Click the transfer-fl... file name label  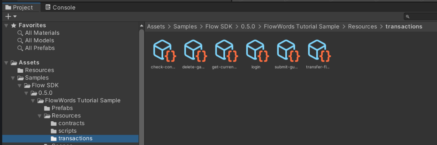[318, 67]
